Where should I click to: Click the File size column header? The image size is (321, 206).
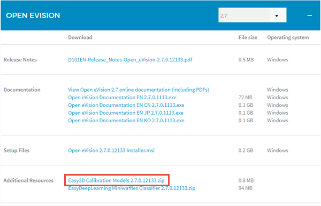pyautogui.click(x=248, y=37)
